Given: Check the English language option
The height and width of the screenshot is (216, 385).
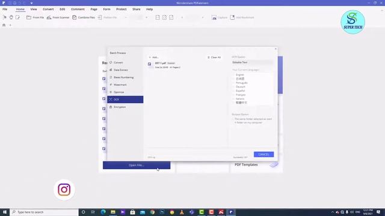Looking at the screenshot, I should coord(234,74).
